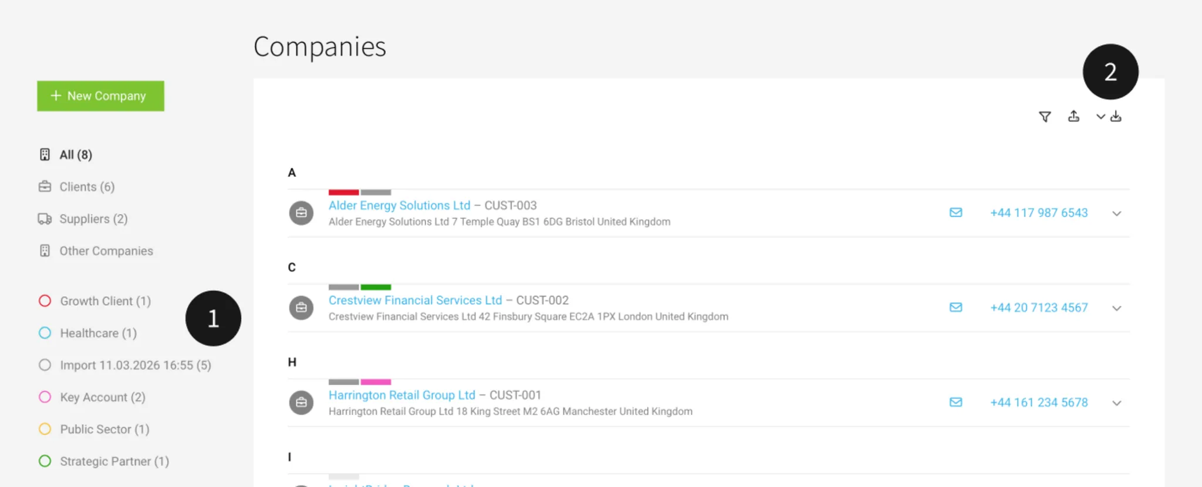Click the green tag bar above Crestview Financial

point(376,287)
